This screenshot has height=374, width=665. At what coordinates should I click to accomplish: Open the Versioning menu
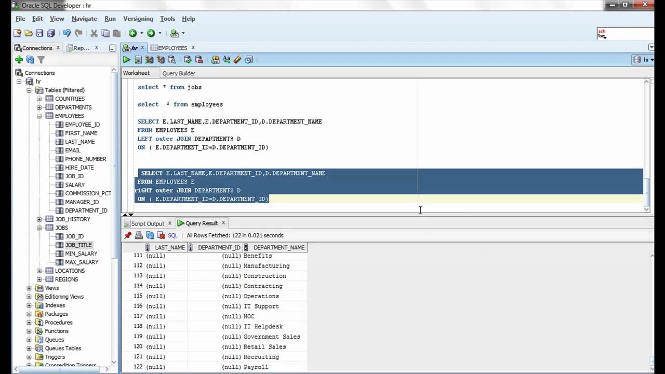138,19
